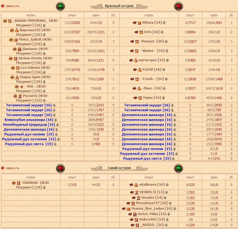Image resolution: width=238 pixels, height=229 pixels.
Task: Open info icon next to Твикс [16]
Action: (164, 98)
